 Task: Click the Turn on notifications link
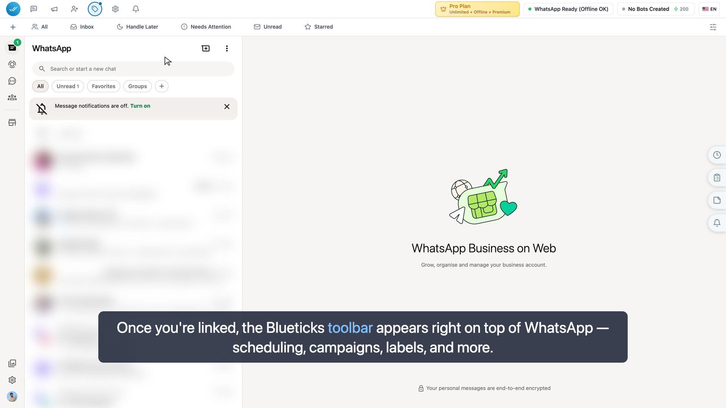(x=140, y=106)
